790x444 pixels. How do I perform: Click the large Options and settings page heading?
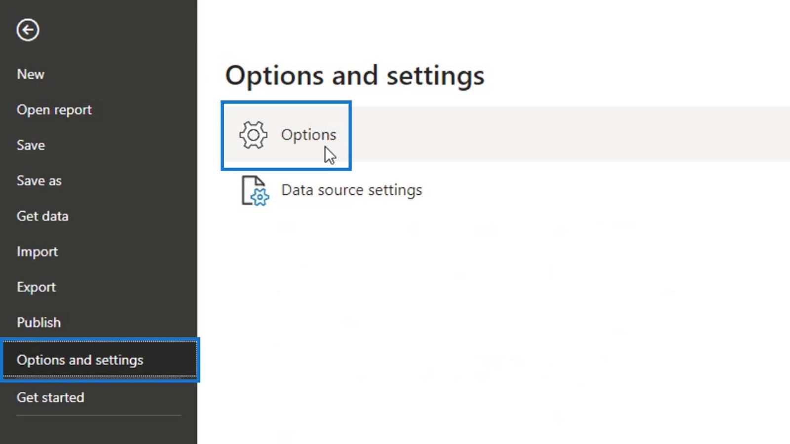[x=355, y=75]
